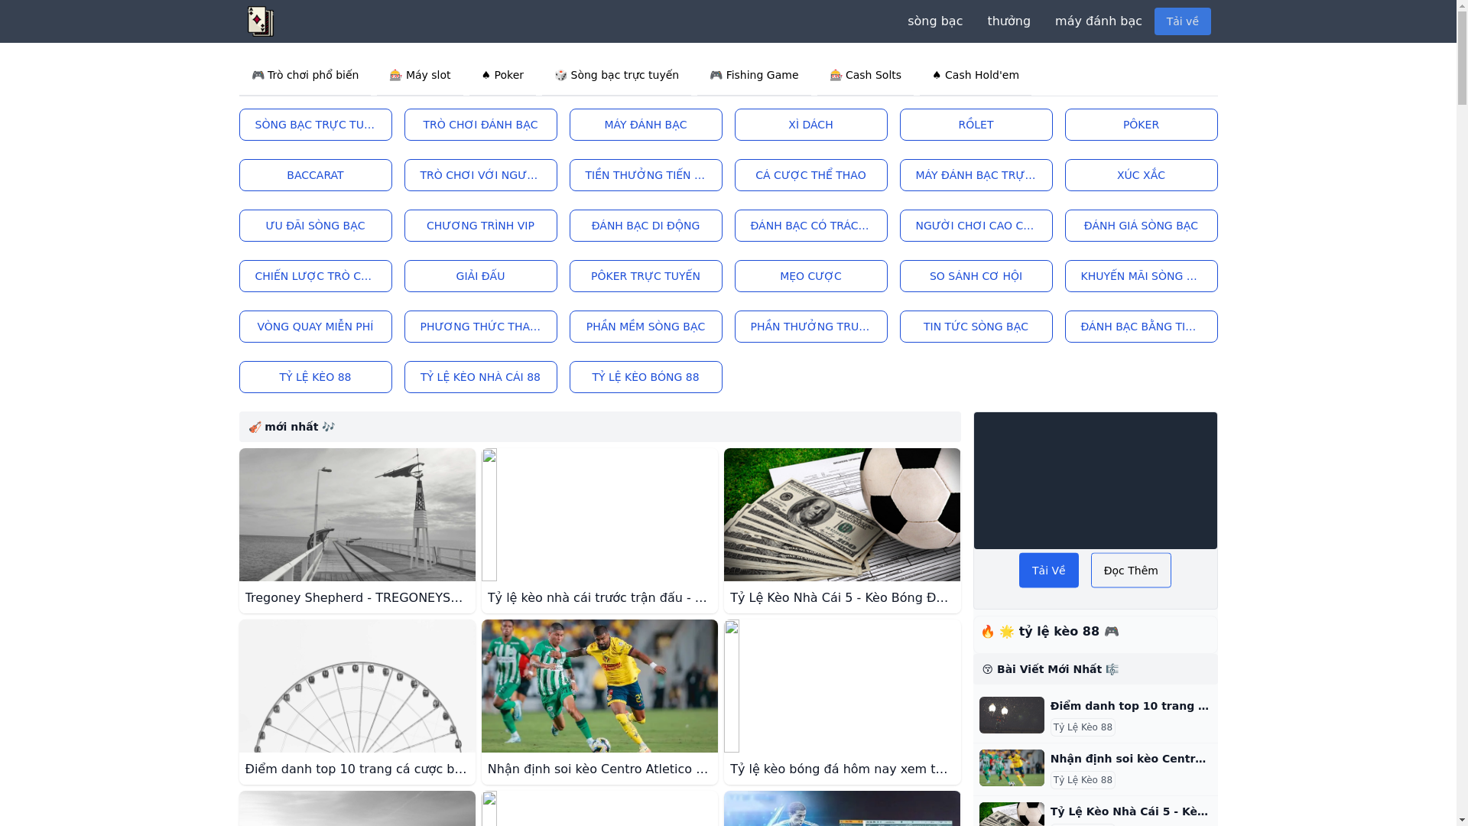Open the pier photo article thumbnail
The width and height of the screenshot is (1468, 826).
click(357, 515)
